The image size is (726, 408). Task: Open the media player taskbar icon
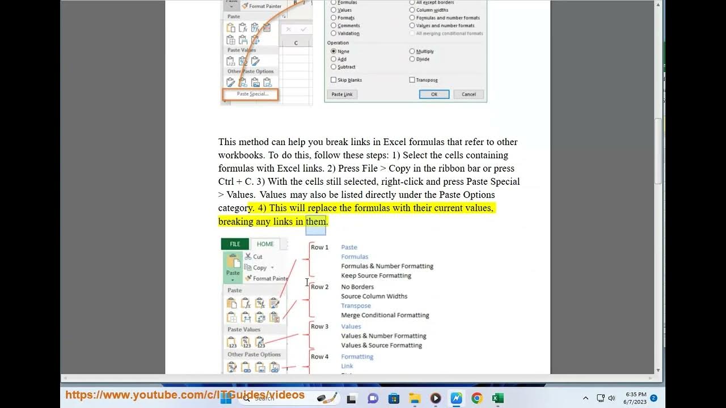436,398
